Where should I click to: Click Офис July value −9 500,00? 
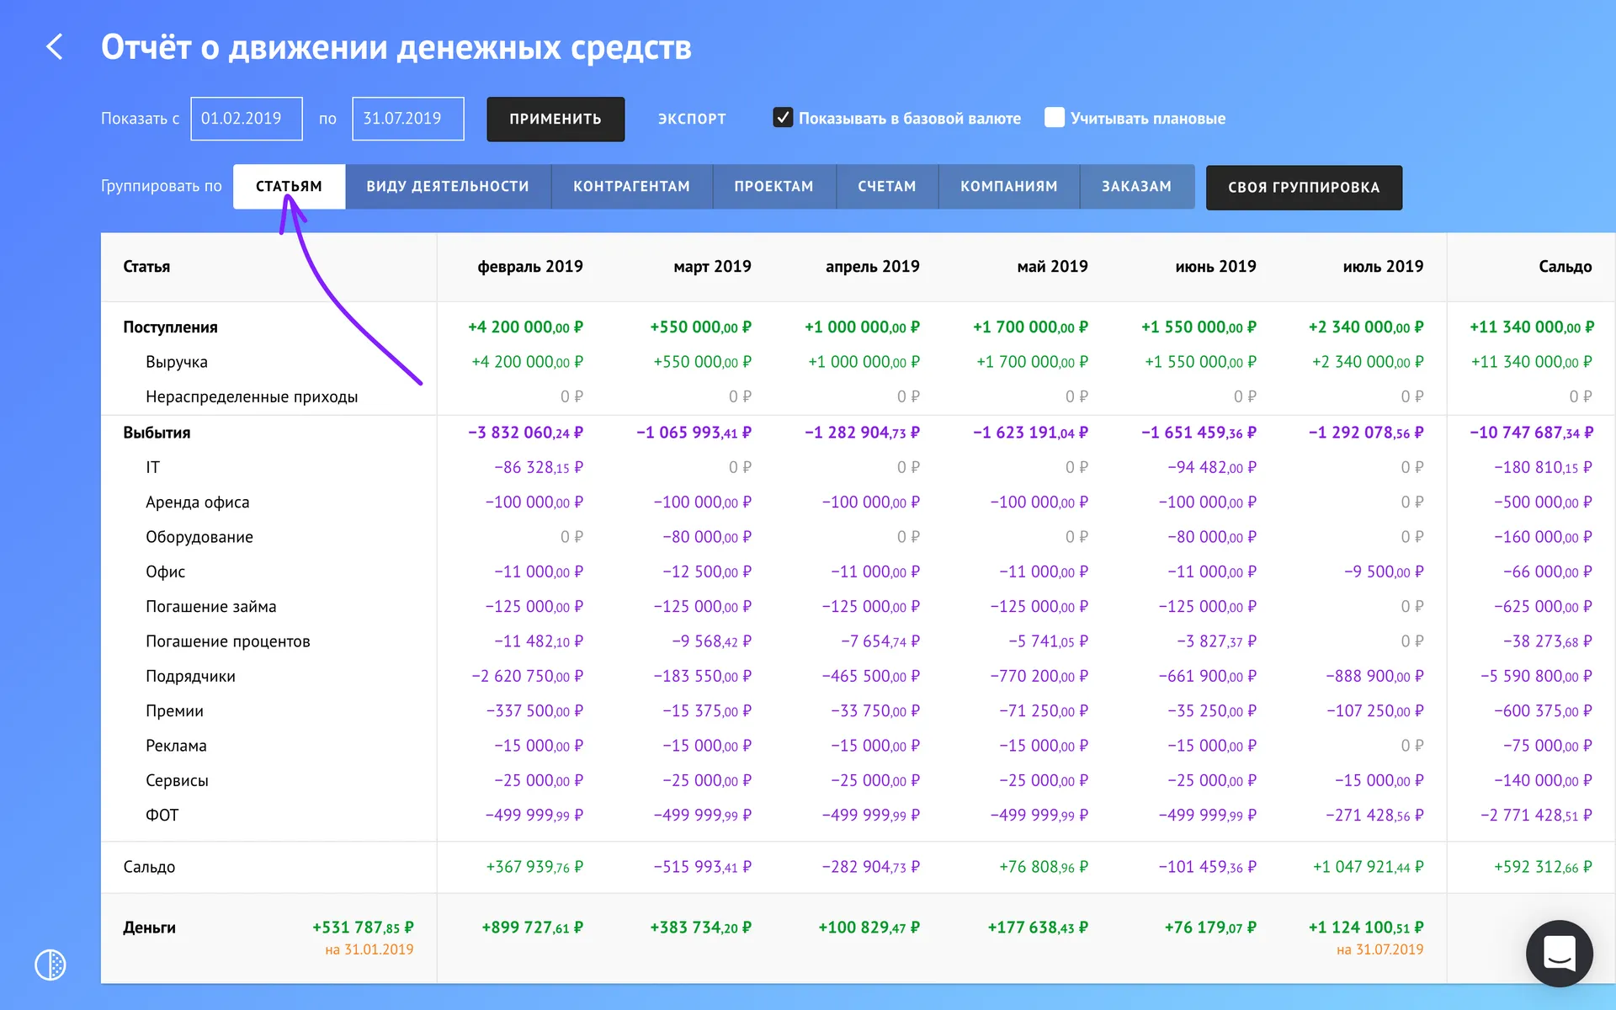click(1384, 571)
